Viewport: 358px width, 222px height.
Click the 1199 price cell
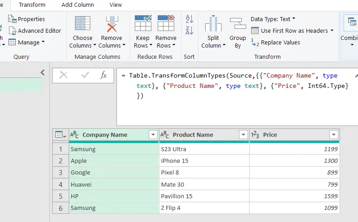[x=295, y=149]
